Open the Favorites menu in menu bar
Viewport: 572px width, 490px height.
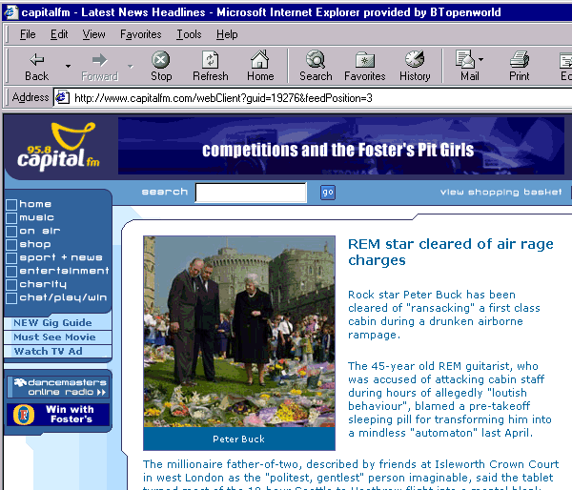coord(141,34)
